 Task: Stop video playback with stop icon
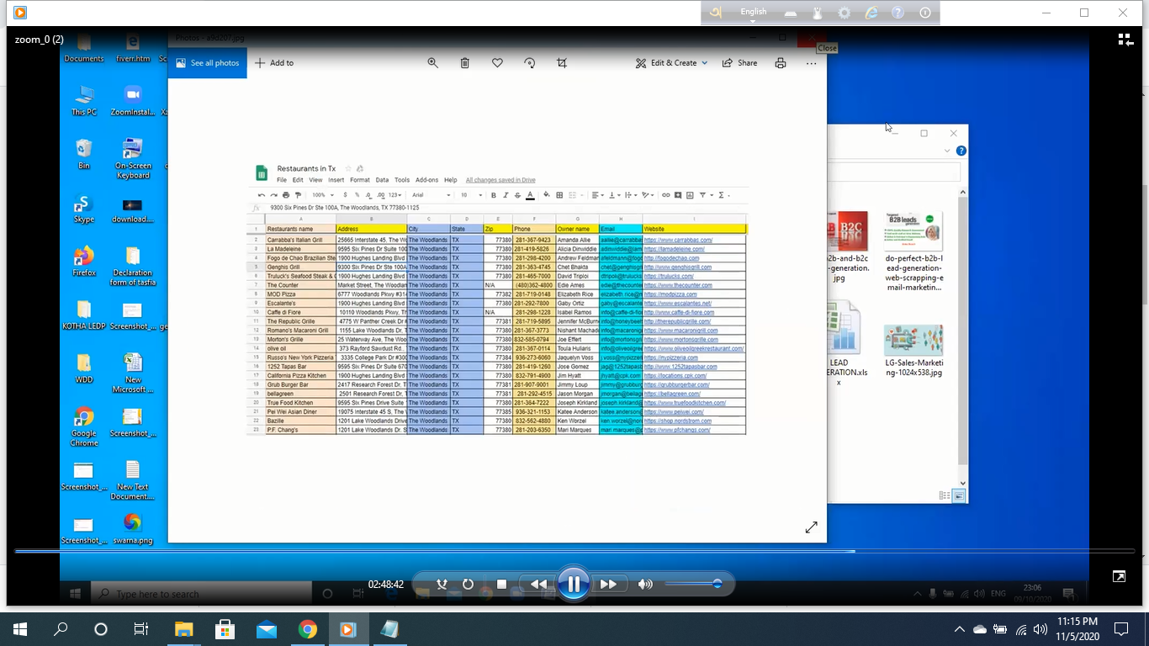pyautogui.click(x=500, y=583)
